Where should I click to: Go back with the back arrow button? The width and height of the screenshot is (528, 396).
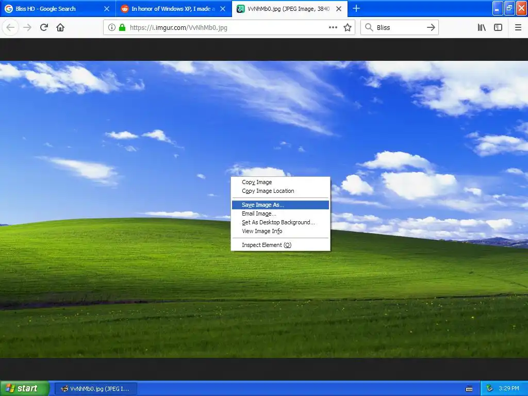coord(10,28)
